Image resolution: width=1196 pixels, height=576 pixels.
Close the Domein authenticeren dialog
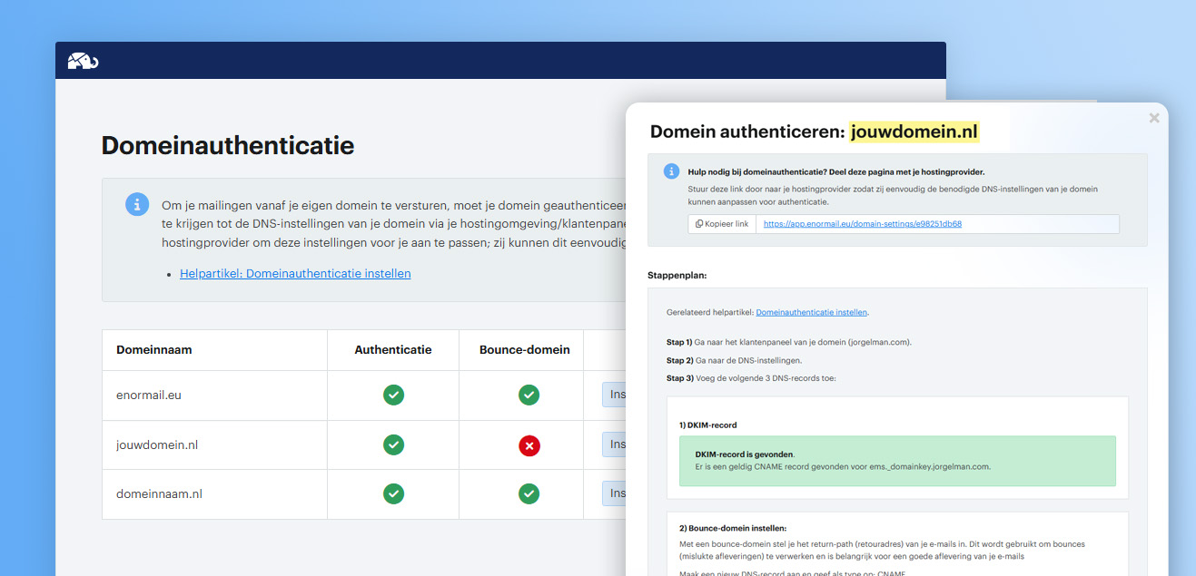(x=1154, y=118)
